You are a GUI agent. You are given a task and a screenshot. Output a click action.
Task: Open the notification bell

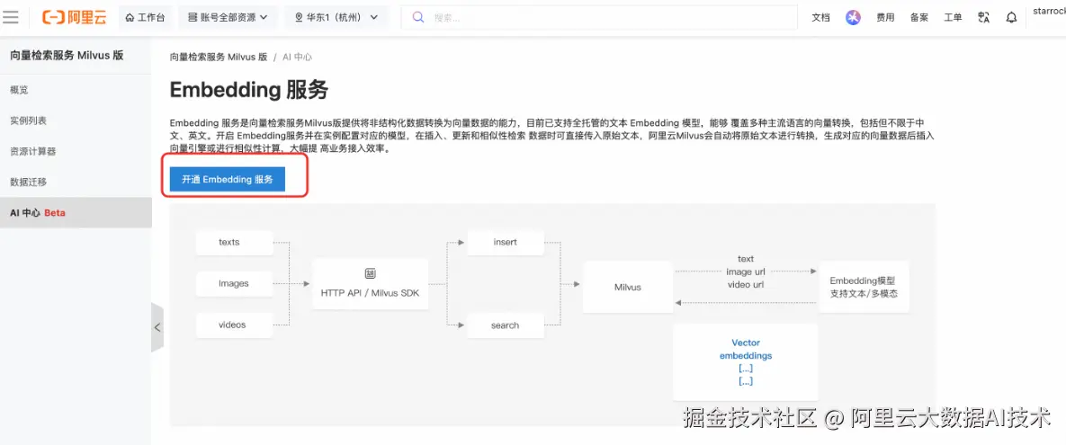1012,18
